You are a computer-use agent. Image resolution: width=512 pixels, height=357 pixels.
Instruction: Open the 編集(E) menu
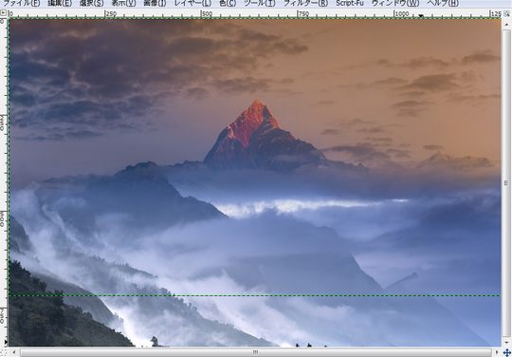60,3
